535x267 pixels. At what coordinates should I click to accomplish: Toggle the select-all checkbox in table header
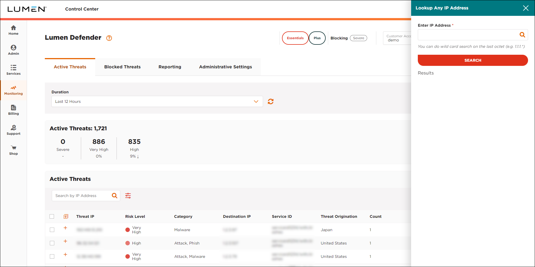pyautogui.click(x=52, y=216)
